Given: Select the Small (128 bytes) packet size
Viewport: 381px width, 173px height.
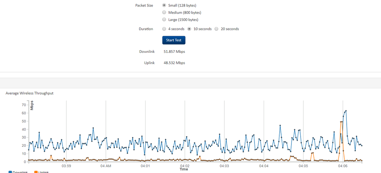Looking at the screenshot, I should (x=164, y=5).
